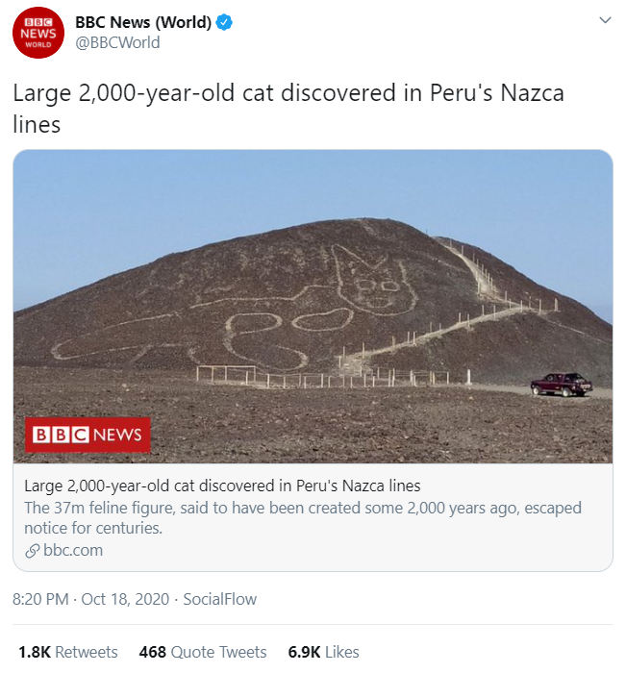The image size is (626, 673).
Task: Click the BBC News logo watermark on image
Action: (x=88, y=435)
